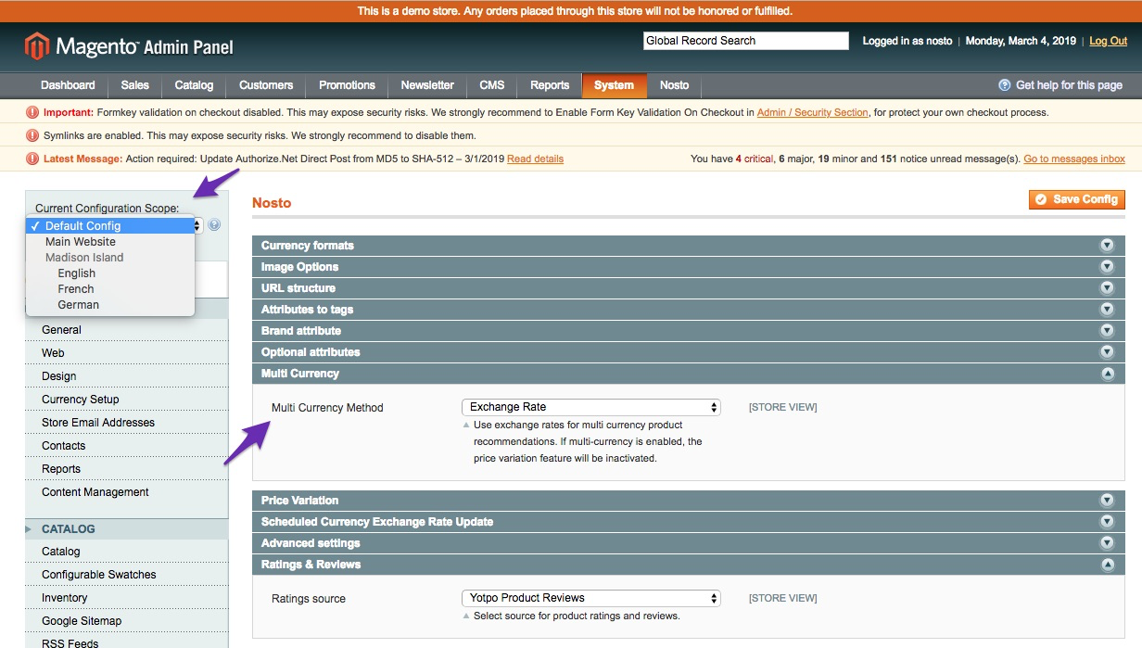Click the Important warning alert icon
Viewport: 1142px width, 648px height.
pos(34,112)
